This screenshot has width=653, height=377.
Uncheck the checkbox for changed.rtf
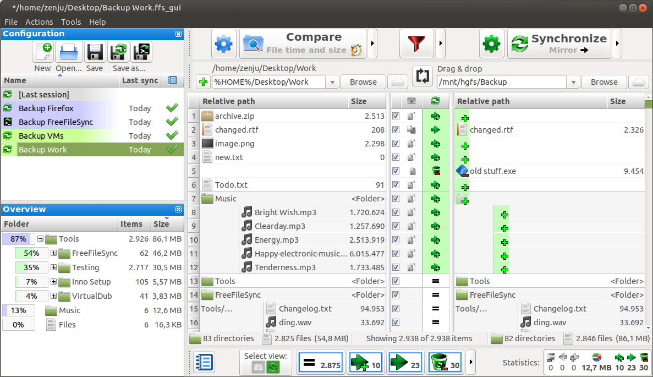coord(396,130)
